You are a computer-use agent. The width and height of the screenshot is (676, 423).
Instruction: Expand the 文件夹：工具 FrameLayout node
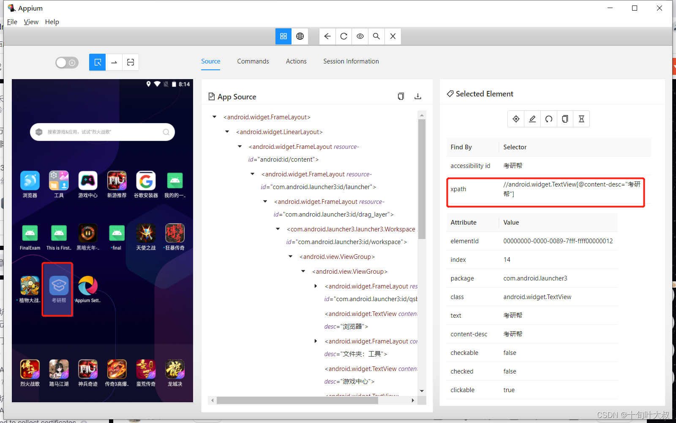pos(316,341)
